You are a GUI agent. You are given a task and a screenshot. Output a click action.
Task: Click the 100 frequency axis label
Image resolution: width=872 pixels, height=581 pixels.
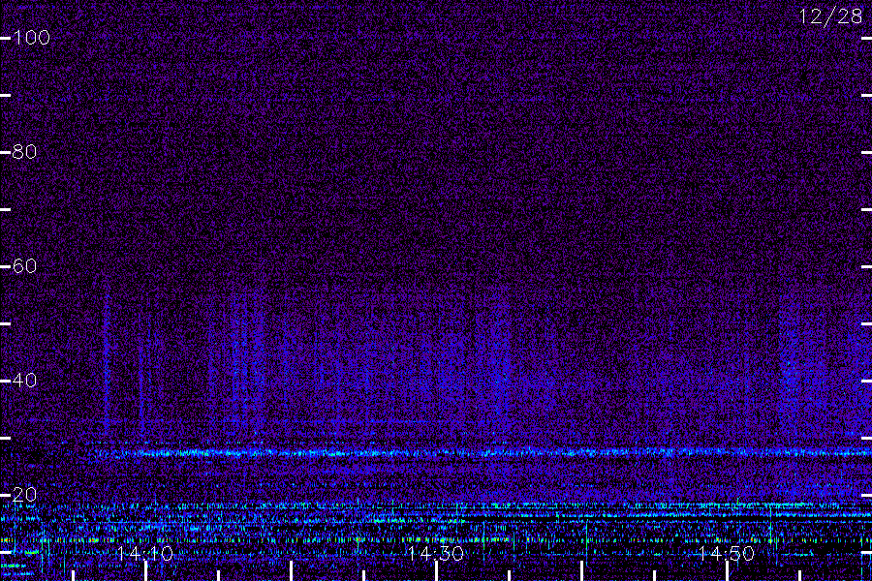click(31, 37)
